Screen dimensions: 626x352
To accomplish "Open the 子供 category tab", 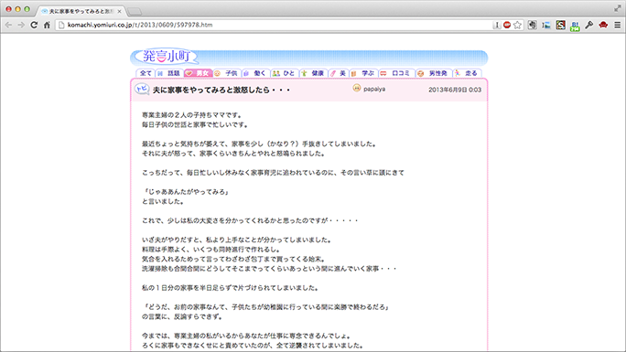I will click(x=227, y=73).
